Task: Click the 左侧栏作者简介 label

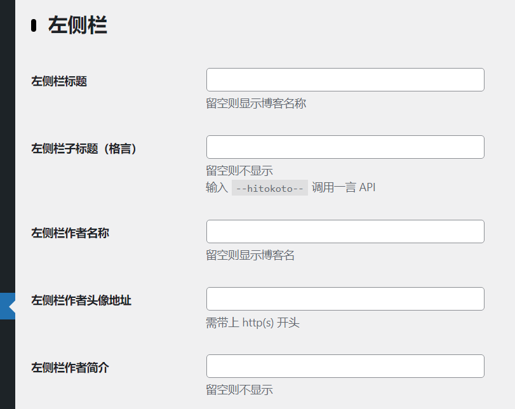Action: point(70,368)
